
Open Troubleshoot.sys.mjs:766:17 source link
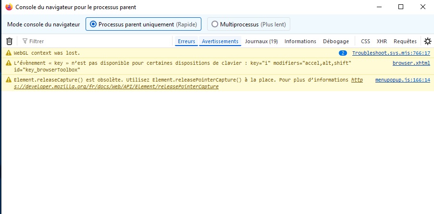(391, 53)
